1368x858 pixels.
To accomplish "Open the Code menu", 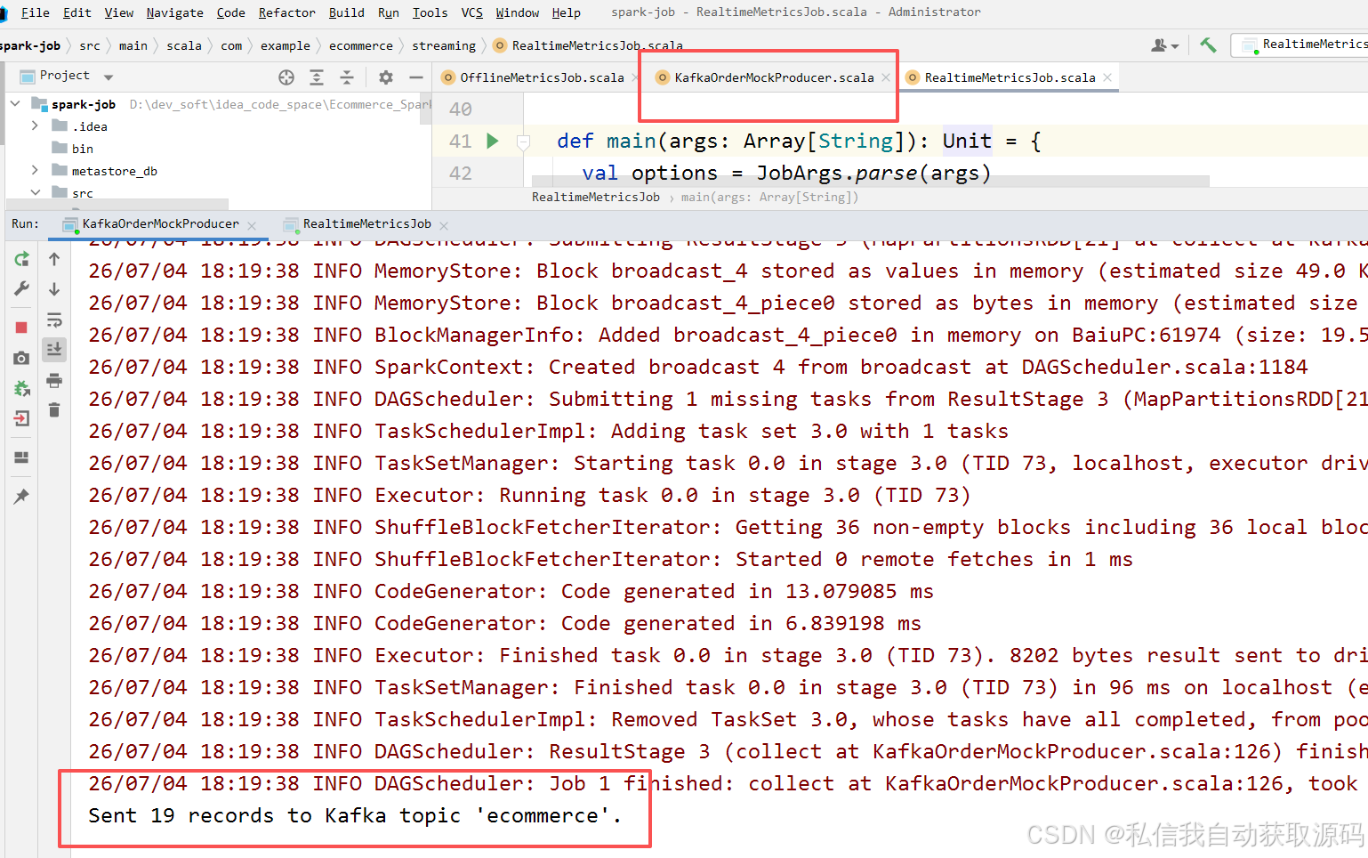I will click(x=230, y=12).
